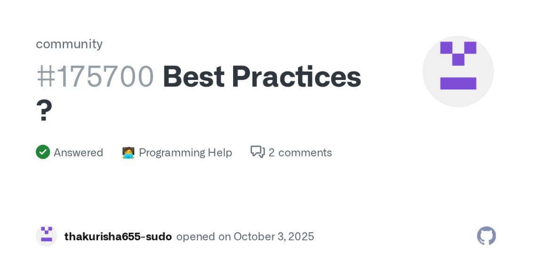Click the small author avatar beside the username

(46, 236)
